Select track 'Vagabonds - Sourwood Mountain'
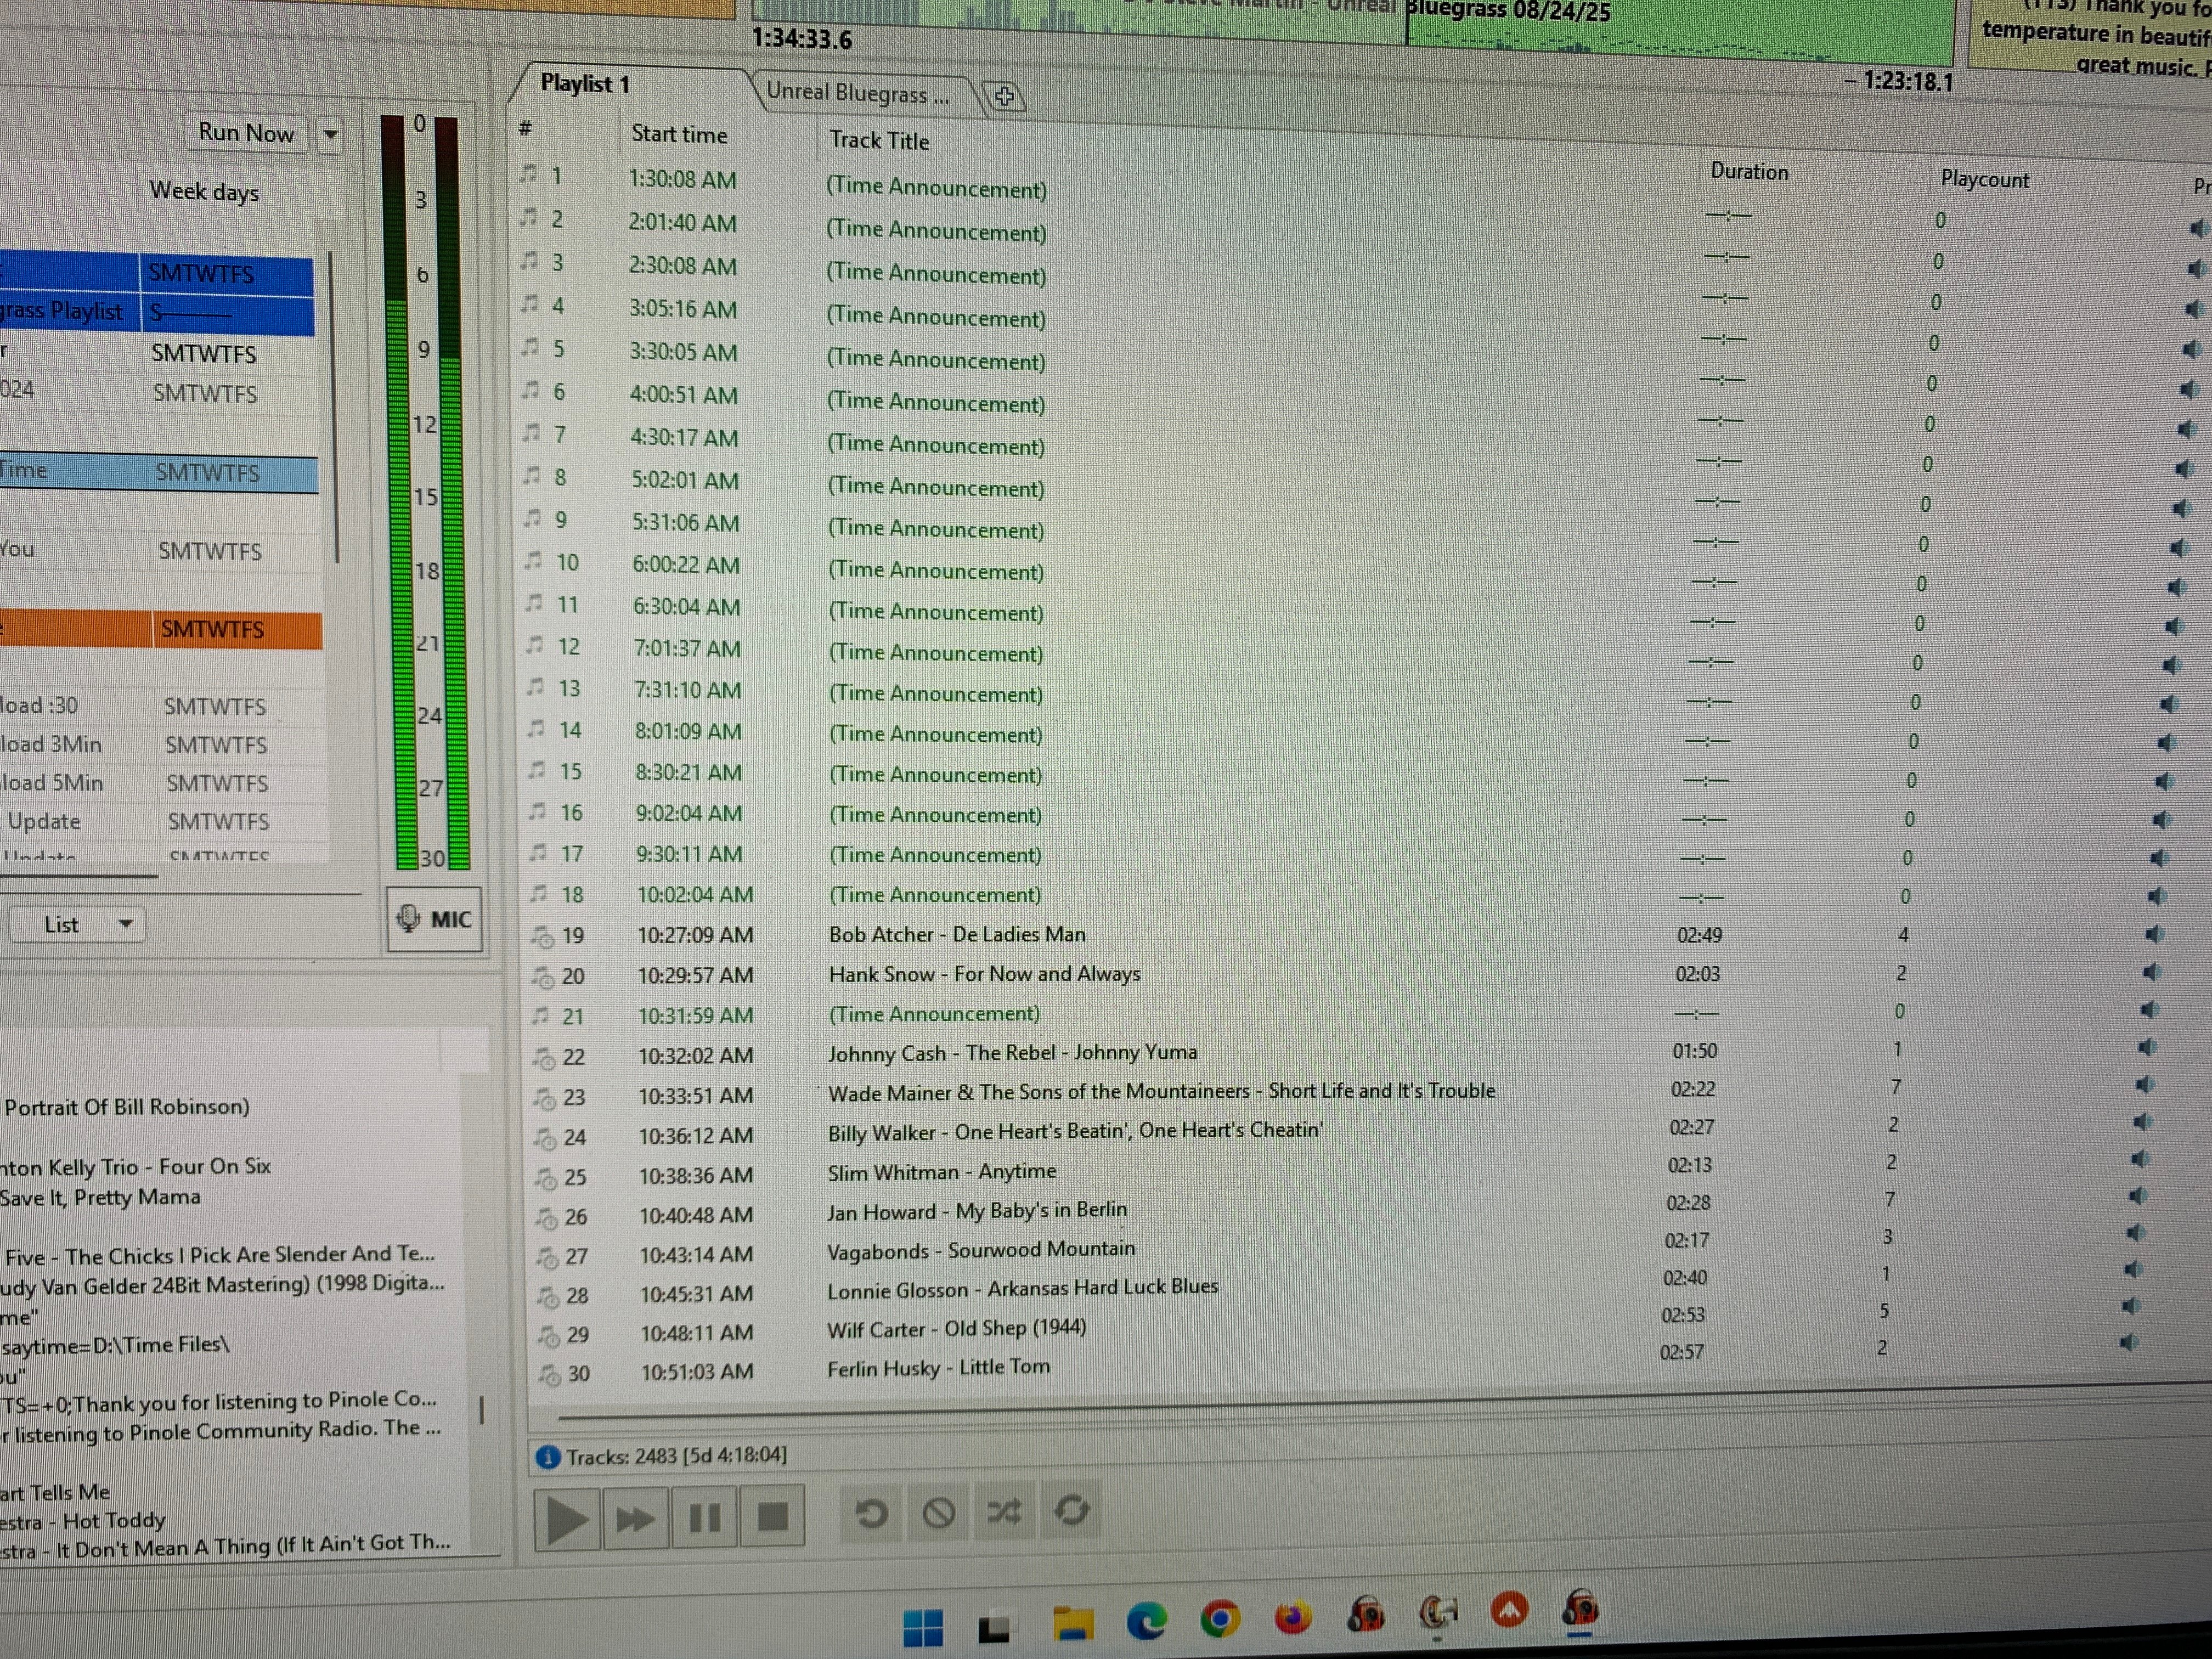The height and width of the screenshot is (1659, 2212). click(x=981, y=1250)
